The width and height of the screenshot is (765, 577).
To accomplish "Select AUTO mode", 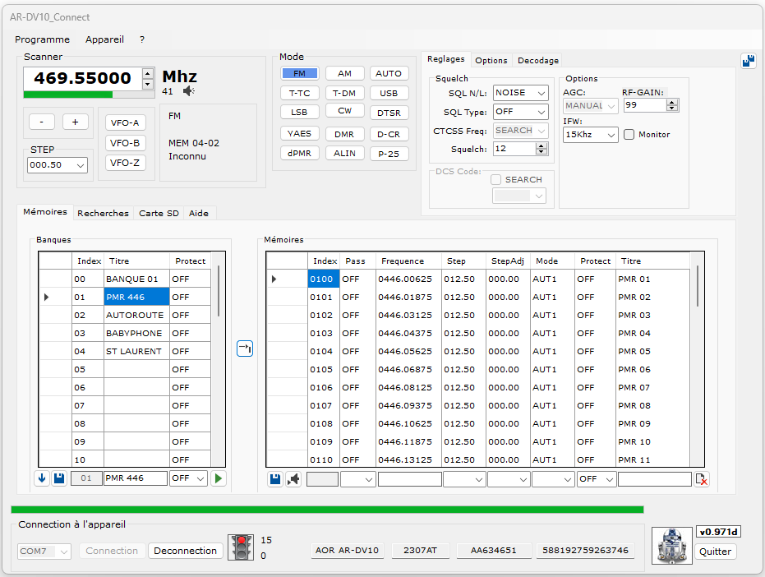I will [389, 74].
